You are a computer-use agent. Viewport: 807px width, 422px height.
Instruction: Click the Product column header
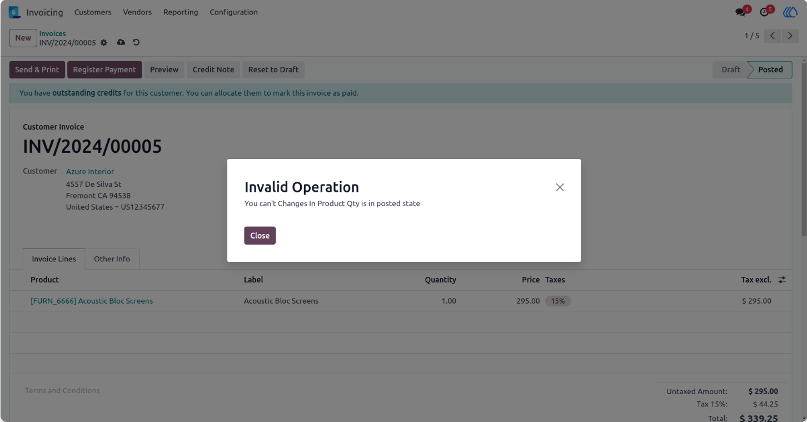(44, 280)
